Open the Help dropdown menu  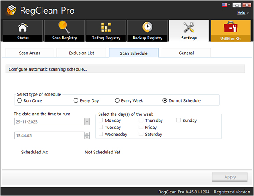point(243,13)
